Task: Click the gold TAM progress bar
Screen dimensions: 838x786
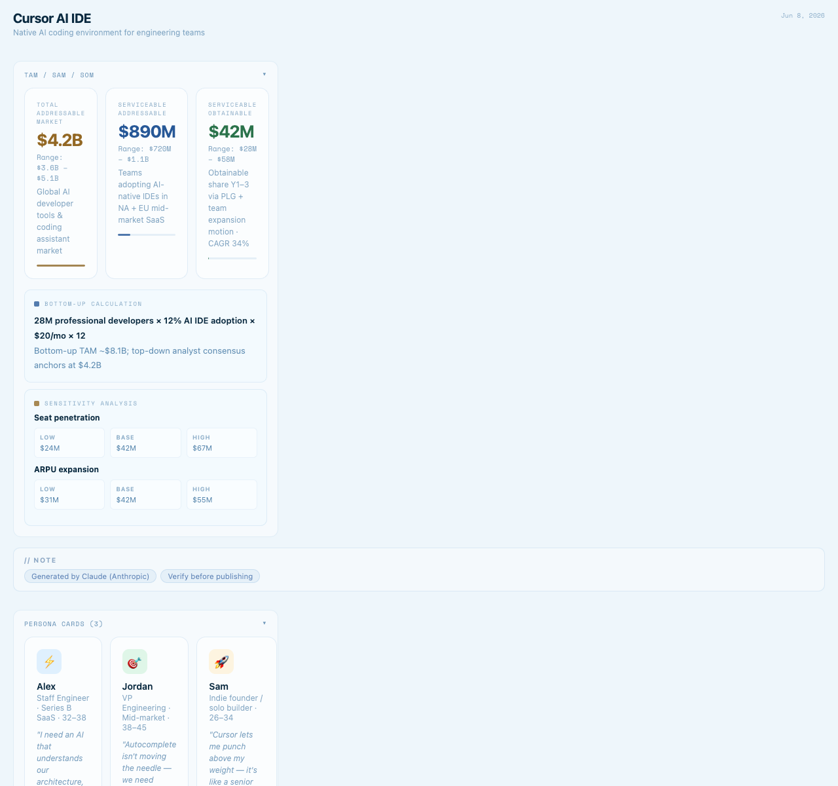Action: [x=61, y=265]
